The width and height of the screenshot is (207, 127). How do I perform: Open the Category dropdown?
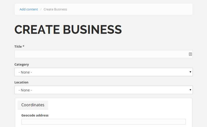103,72
